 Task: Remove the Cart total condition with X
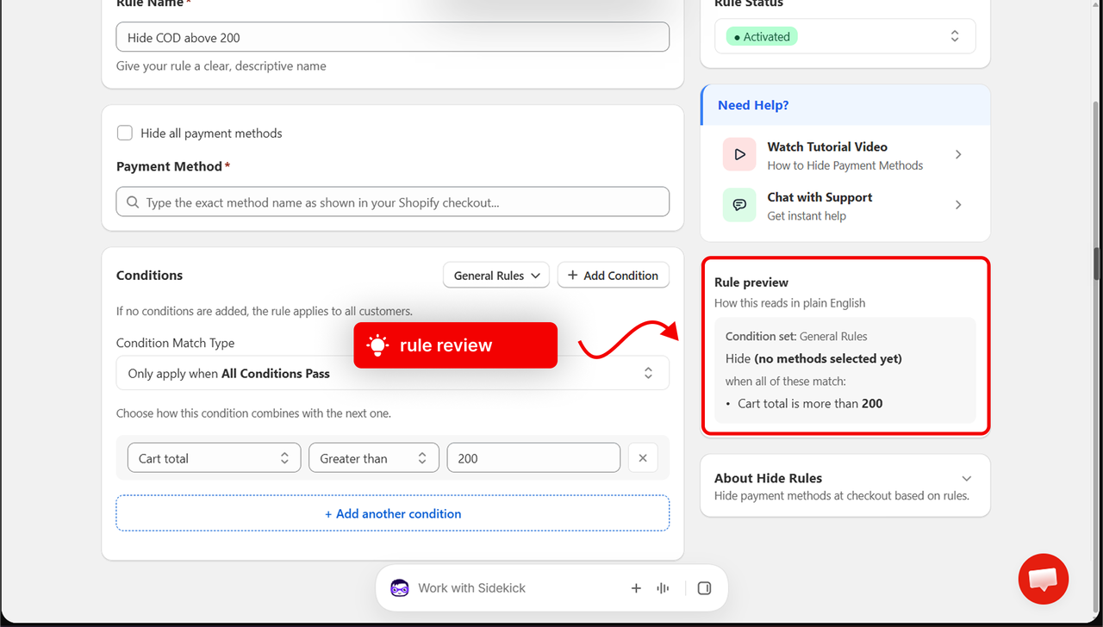pos(643,458)
